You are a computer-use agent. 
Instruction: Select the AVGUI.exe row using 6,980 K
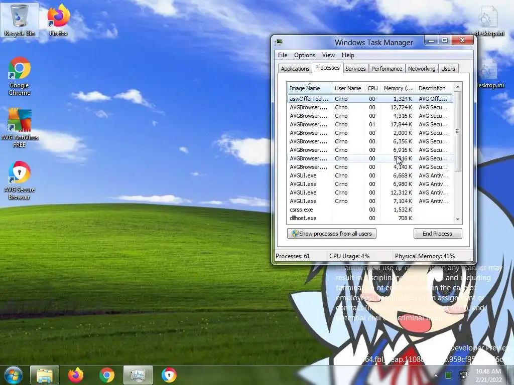370,183
